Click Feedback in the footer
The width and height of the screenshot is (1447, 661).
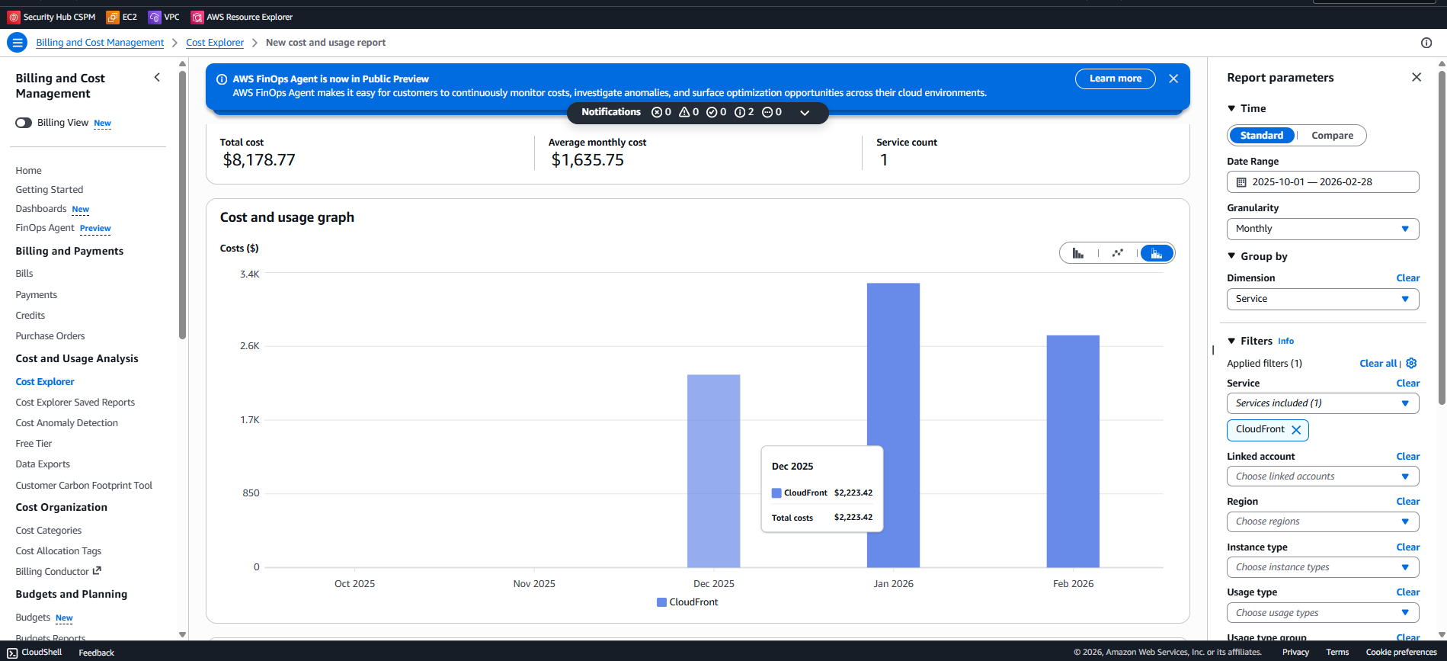point(96,653)
